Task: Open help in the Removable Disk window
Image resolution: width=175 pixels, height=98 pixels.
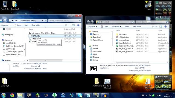Action: pyautogui.click(x=78, y=25)
